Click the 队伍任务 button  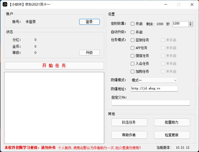(129, 122)
